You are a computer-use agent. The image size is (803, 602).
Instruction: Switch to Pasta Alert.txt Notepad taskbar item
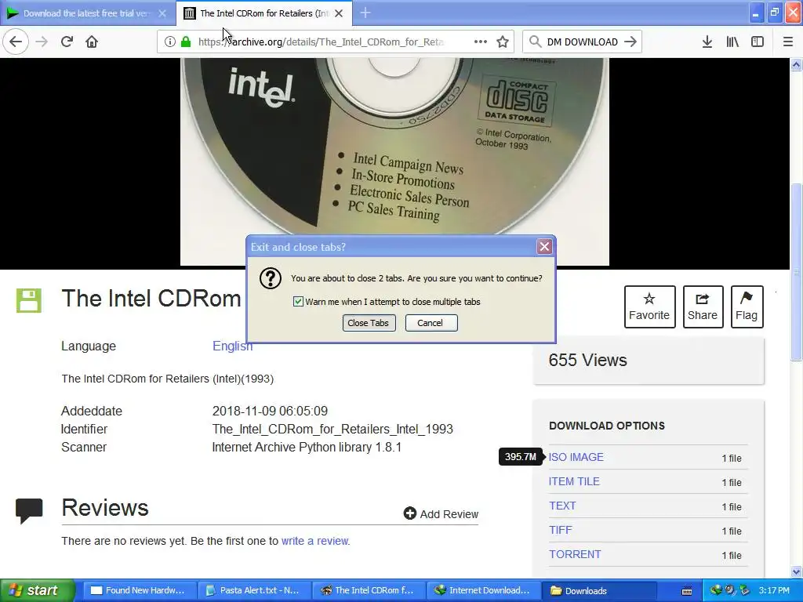click(x=253, y=590)
